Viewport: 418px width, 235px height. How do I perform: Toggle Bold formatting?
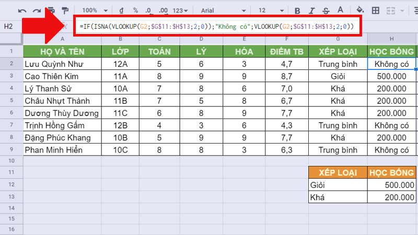297,10
